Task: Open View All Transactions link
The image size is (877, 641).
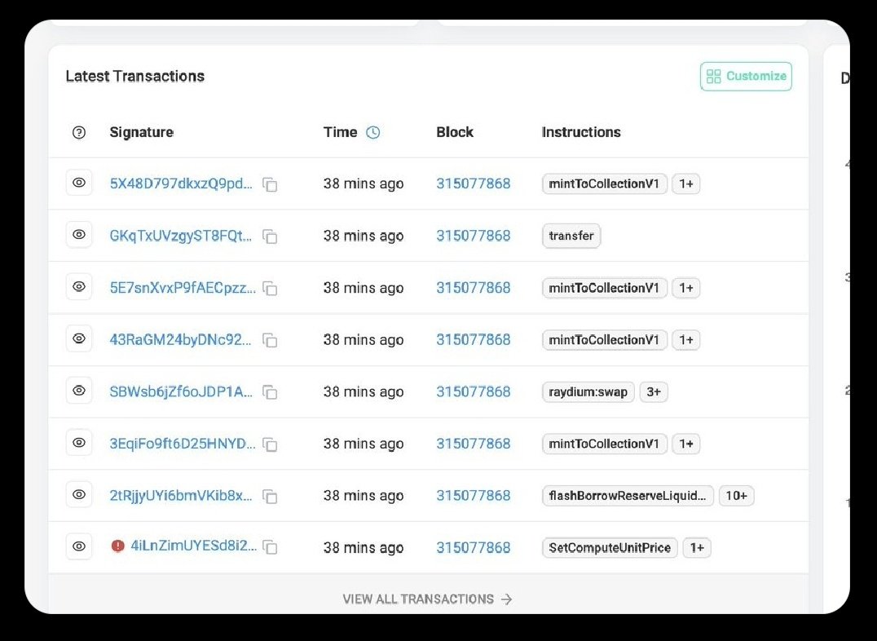Action: point(427,599)
